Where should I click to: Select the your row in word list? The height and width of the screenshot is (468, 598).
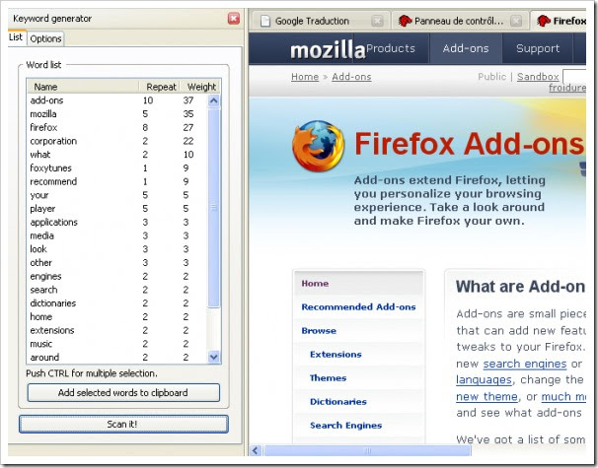tap(117, 195)
